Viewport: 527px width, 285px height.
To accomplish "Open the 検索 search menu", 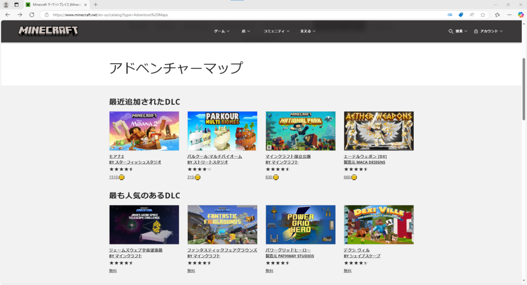I will tap(458, 31).
